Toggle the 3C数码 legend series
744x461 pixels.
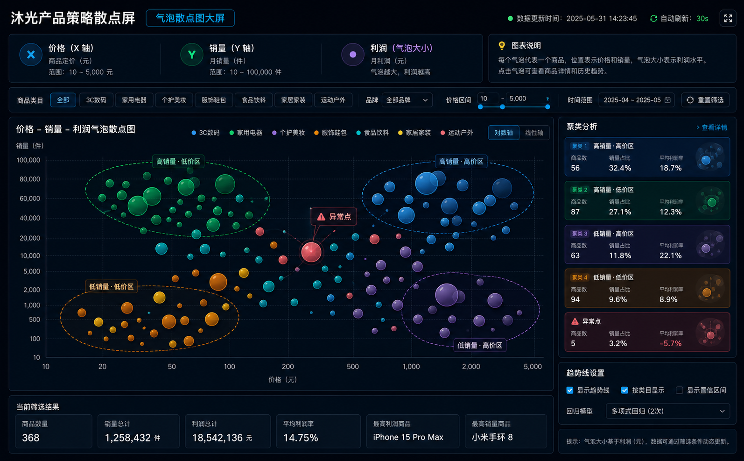(205, 133)
